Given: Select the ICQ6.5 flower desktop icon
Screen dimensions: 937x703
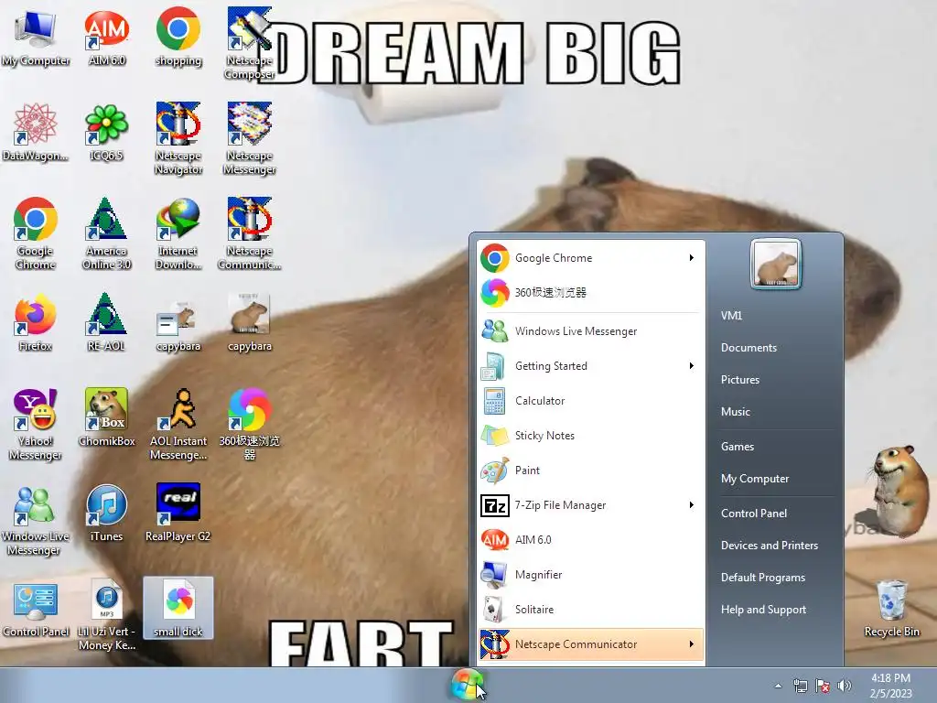Looking at the screenshot, I should click(x=106, y=132).
